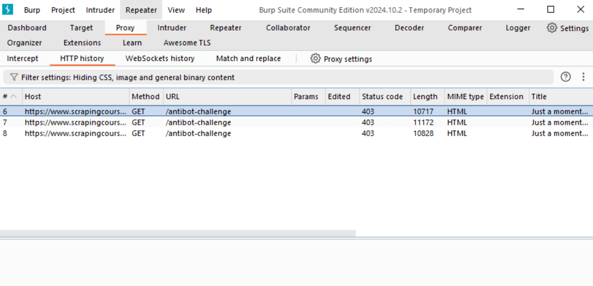Open the help question mark icon
The width and height of the screenshot is (593, 286).
pyautogui.click(x=565, y=77)
